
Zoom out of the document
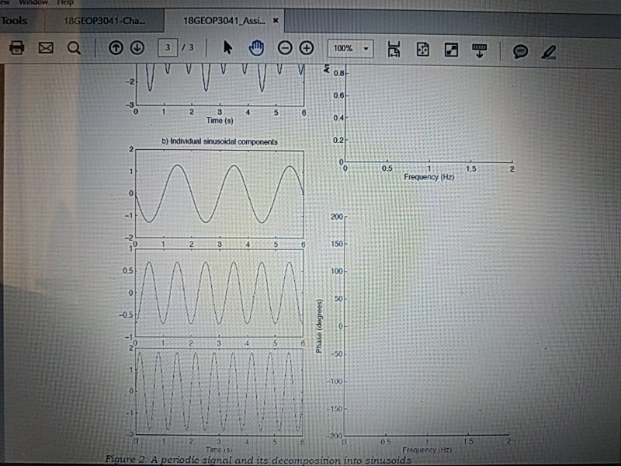coord(286,48)
